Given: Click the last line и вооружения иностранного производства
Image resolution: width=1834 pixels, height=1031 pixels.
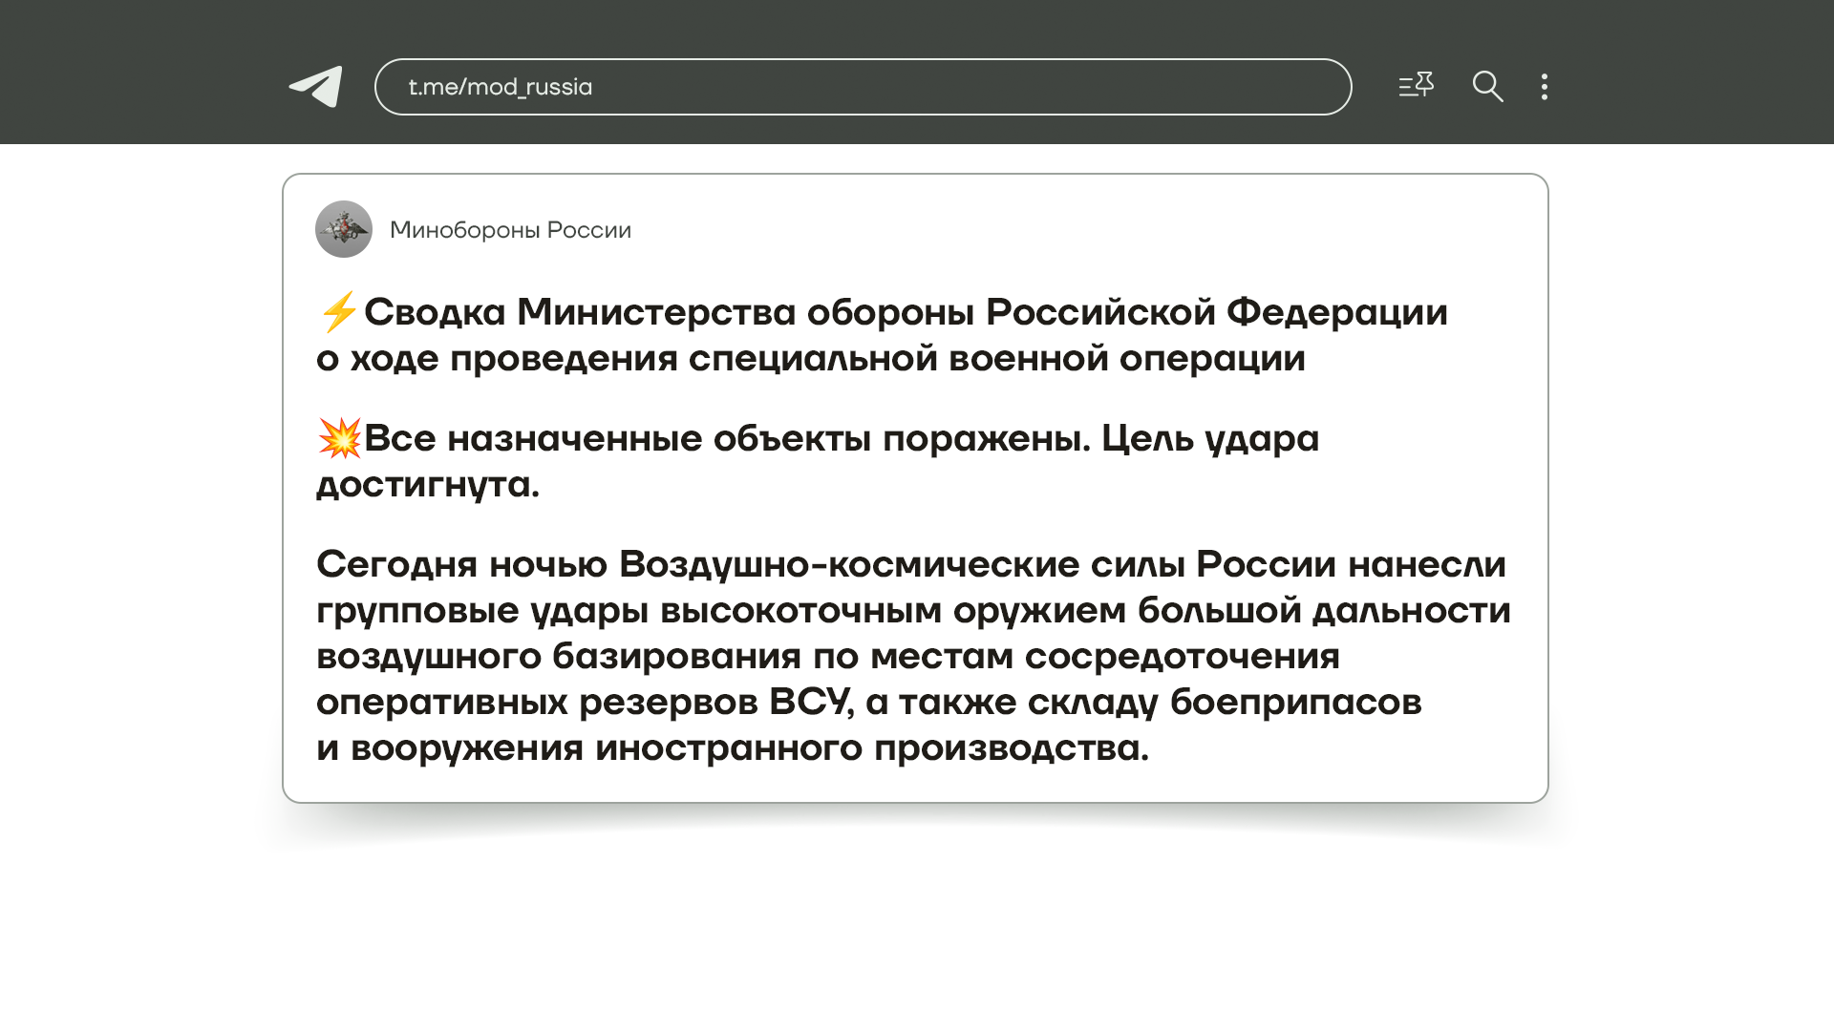Looking at the screenshot, I should [x=732, y=747].
